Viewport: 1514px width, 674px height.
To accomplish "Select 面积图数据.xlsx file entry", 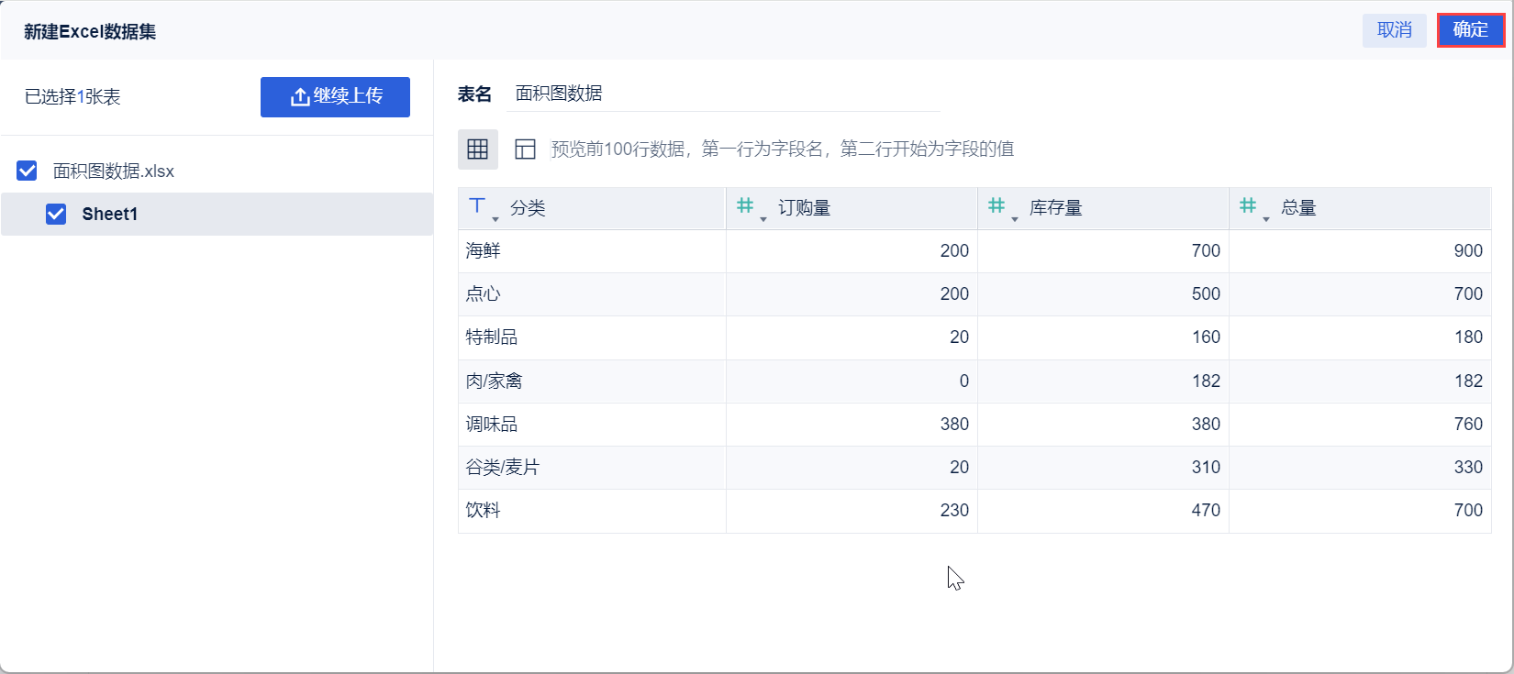I will 114,171.
